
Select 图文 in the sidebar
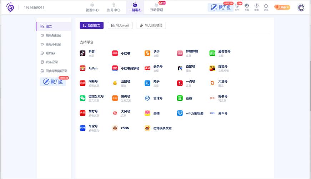point(54,26)
